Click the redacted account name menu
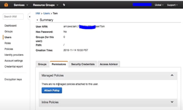Viewport: 183px width, 110px height. (x=142, y=5)
